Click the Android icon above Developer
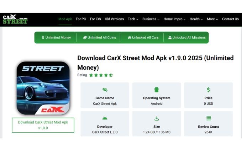242x146 pixels. click(105, 119)
